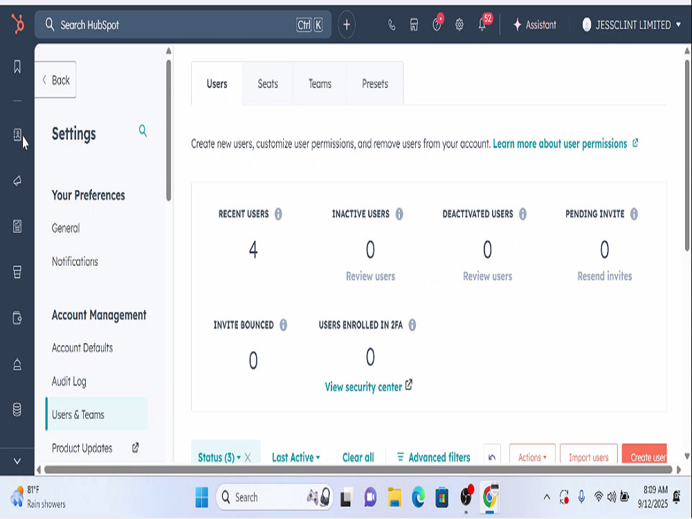Click the Deactivated Users info icon
Screen dimensions: 692x519
(x=523, y=214)
